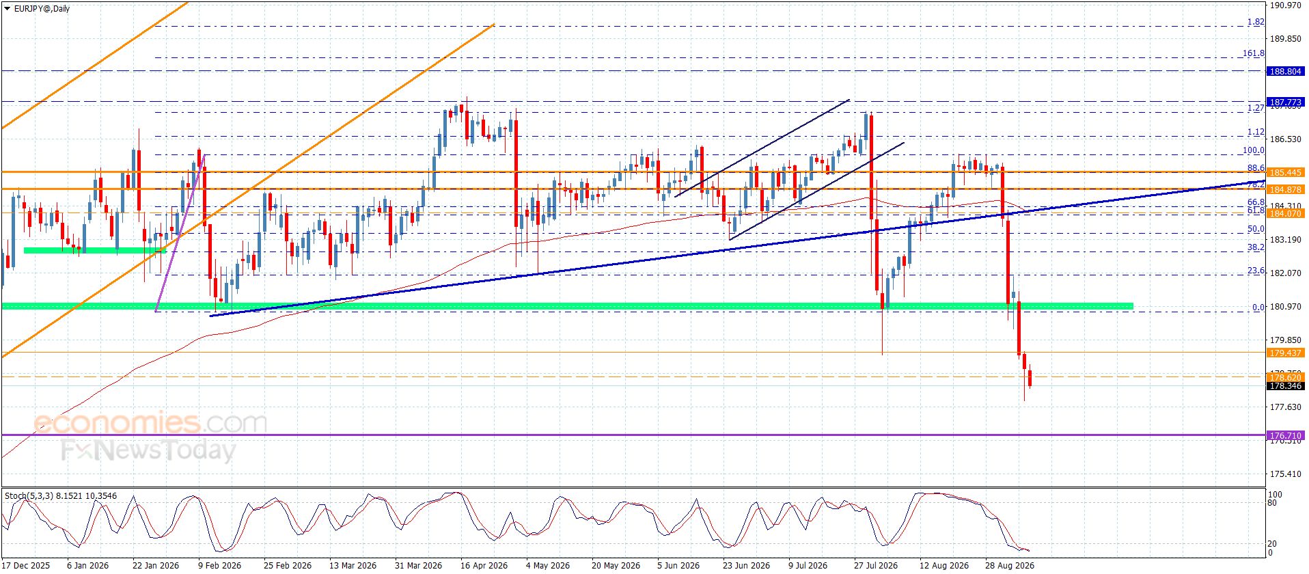Image resolution: width=1309 pixels, height=574 pixels.
Task: Select the 188.804 blue price label
Action: click(x=1285, y=71)
